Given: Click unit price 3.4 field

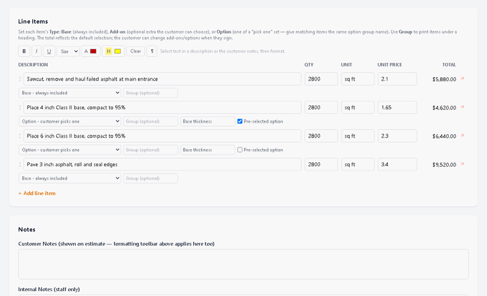Looking at the screenshot, I should (x=397, y=165).
